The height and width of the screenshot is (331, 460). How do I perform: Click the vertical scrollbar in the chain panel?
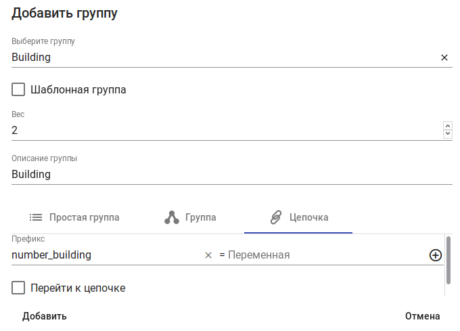coord(448,259)
